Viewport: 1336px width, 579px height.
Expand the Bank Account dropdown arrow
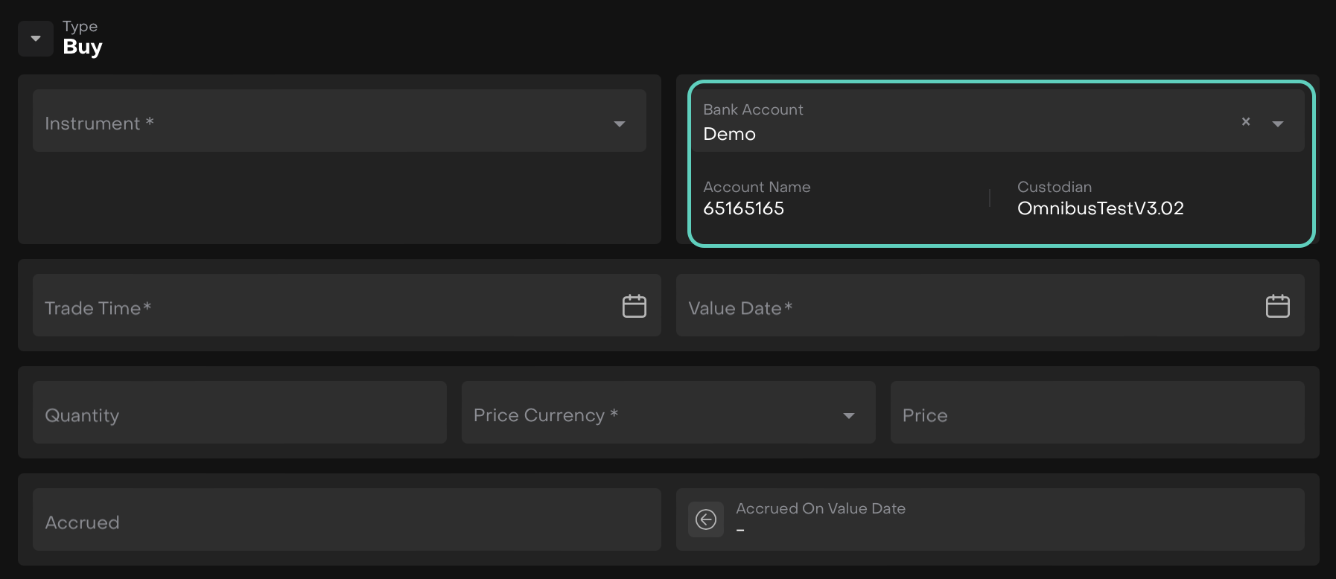[x=1277, y=124]
